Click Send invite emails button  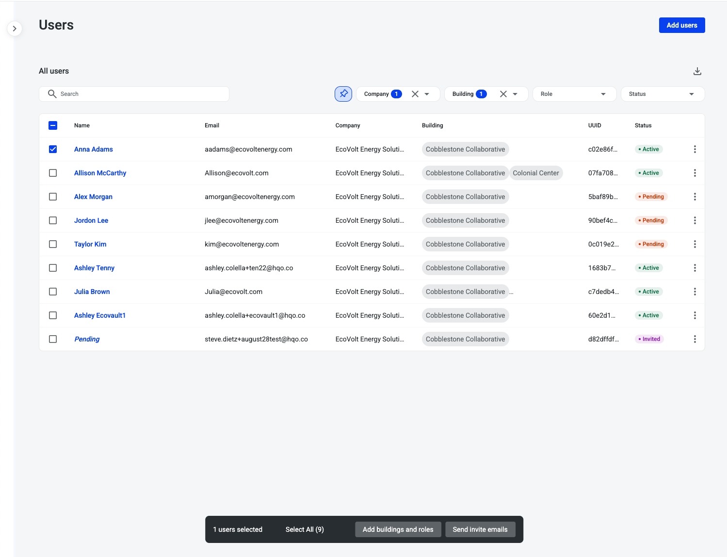click(480, 529)
